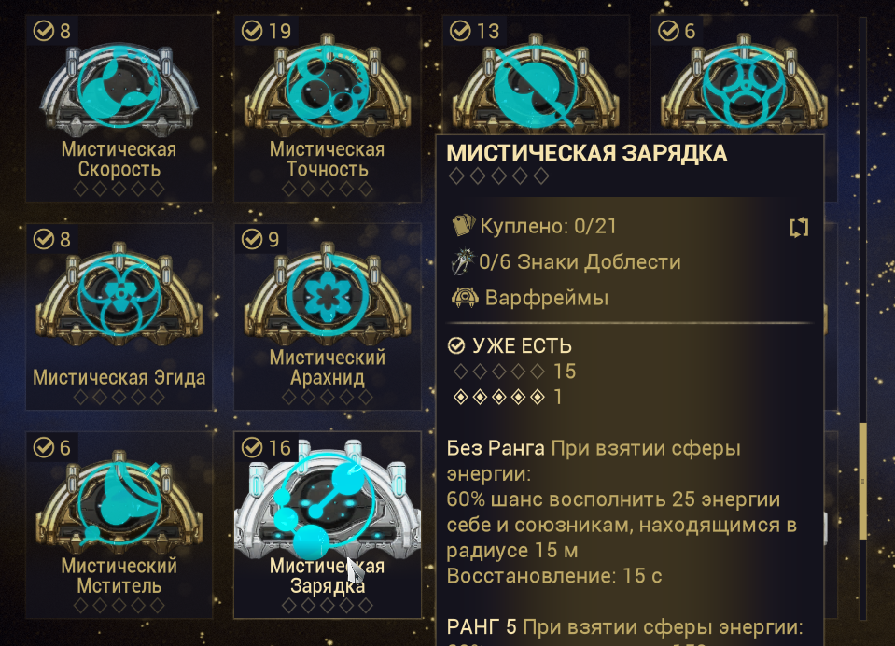
Task: Click the unranked row showing 15 owned
Action: click(x=513, y=372)
